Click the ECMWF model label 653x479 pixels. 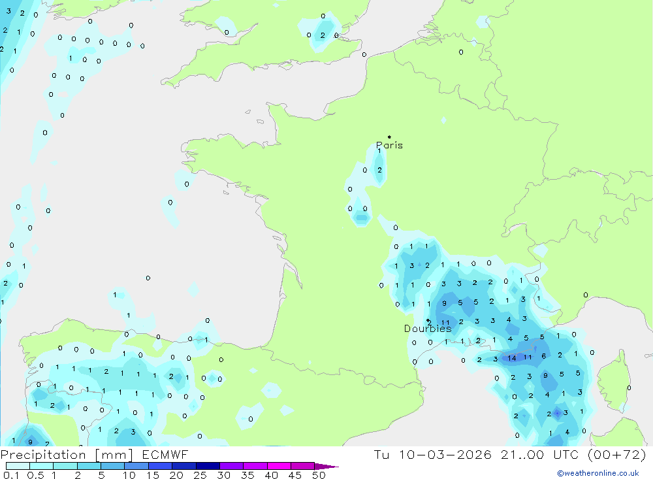coord(165,455)
